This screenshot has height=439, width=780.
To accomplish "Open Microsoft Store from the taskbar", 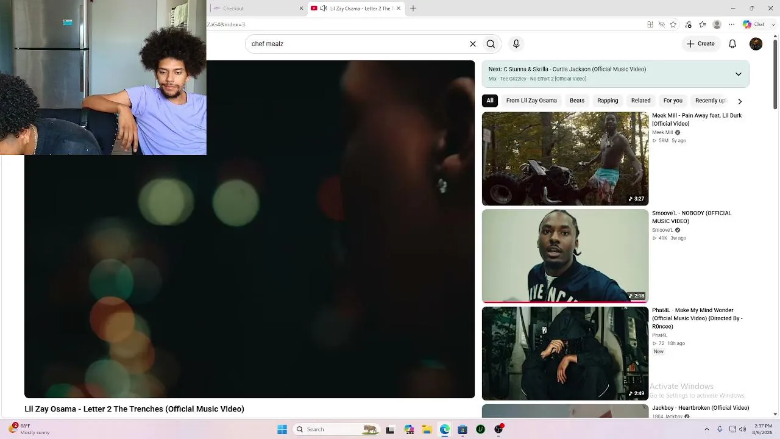I will tap(463, 429).
